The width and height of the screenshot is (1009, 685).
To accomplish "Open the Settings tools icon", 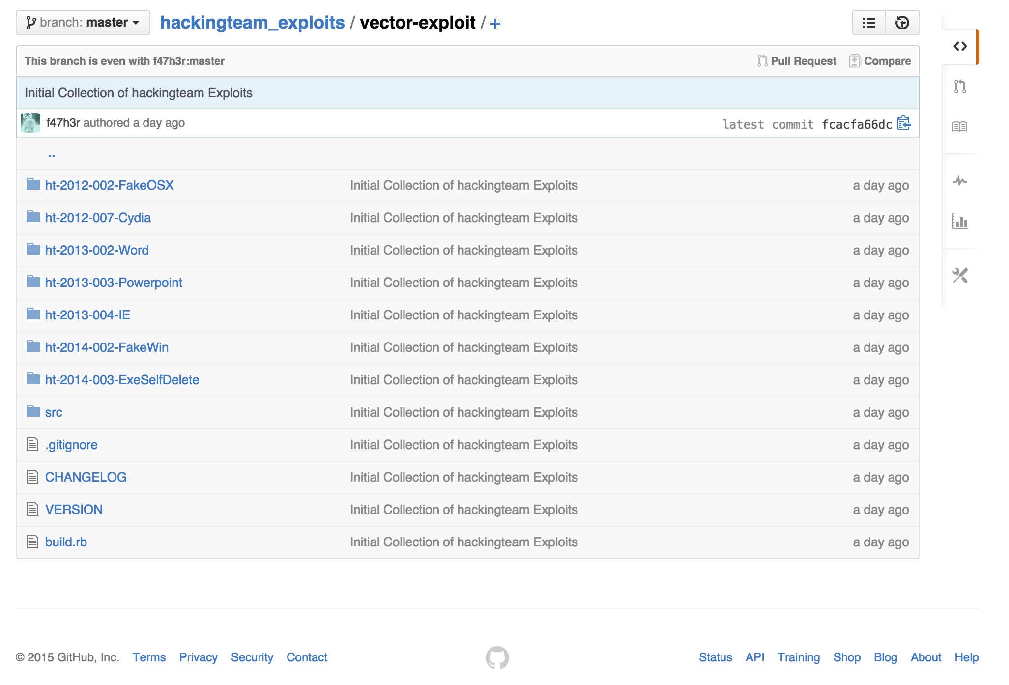I will (960, 276).
